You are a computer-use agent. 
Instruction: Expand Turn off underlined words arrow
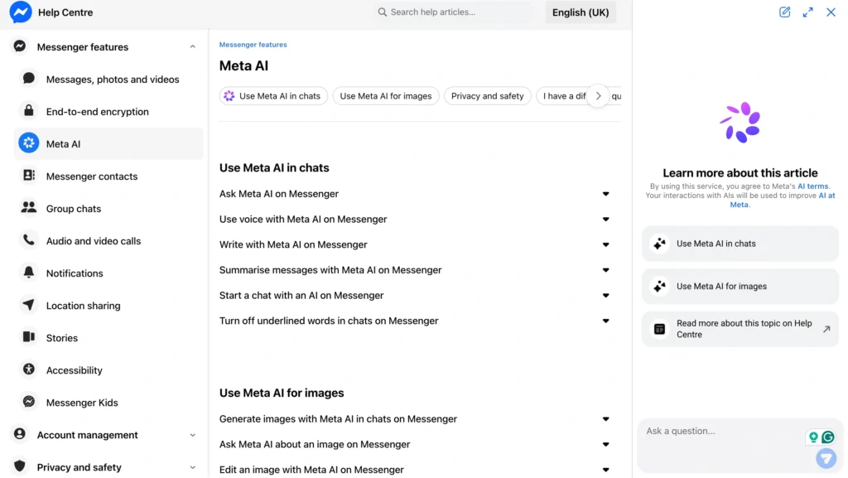point(605,321)
